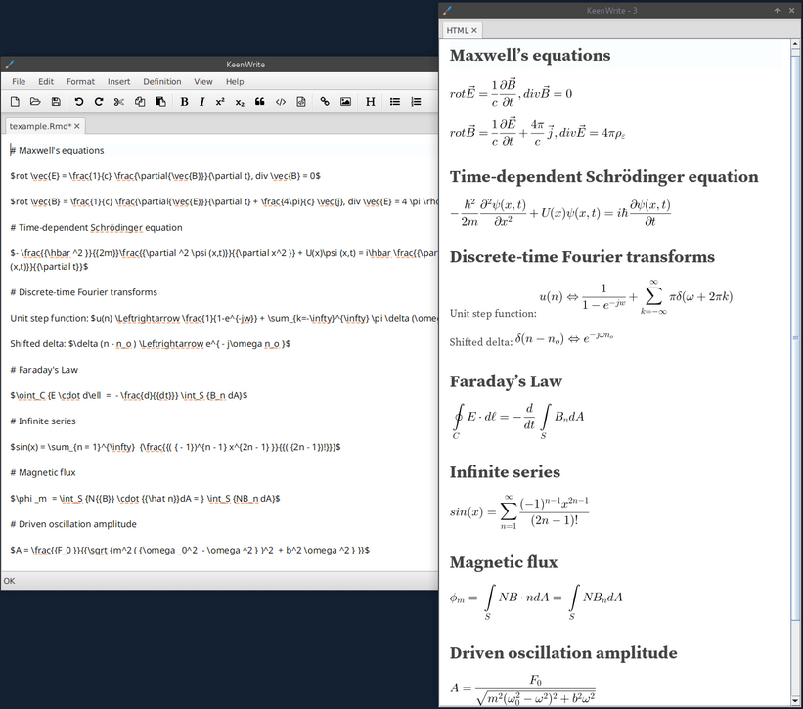Apply superscript formatting
Viewport: 803px width, 709px height.
pyautogui.click(x=220, y=102)
